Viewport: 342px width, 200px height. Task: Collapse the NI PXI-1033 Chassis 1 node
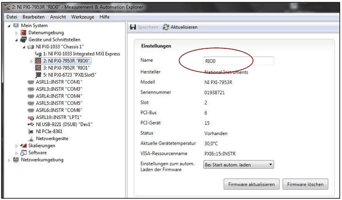(x=24, y=47)
